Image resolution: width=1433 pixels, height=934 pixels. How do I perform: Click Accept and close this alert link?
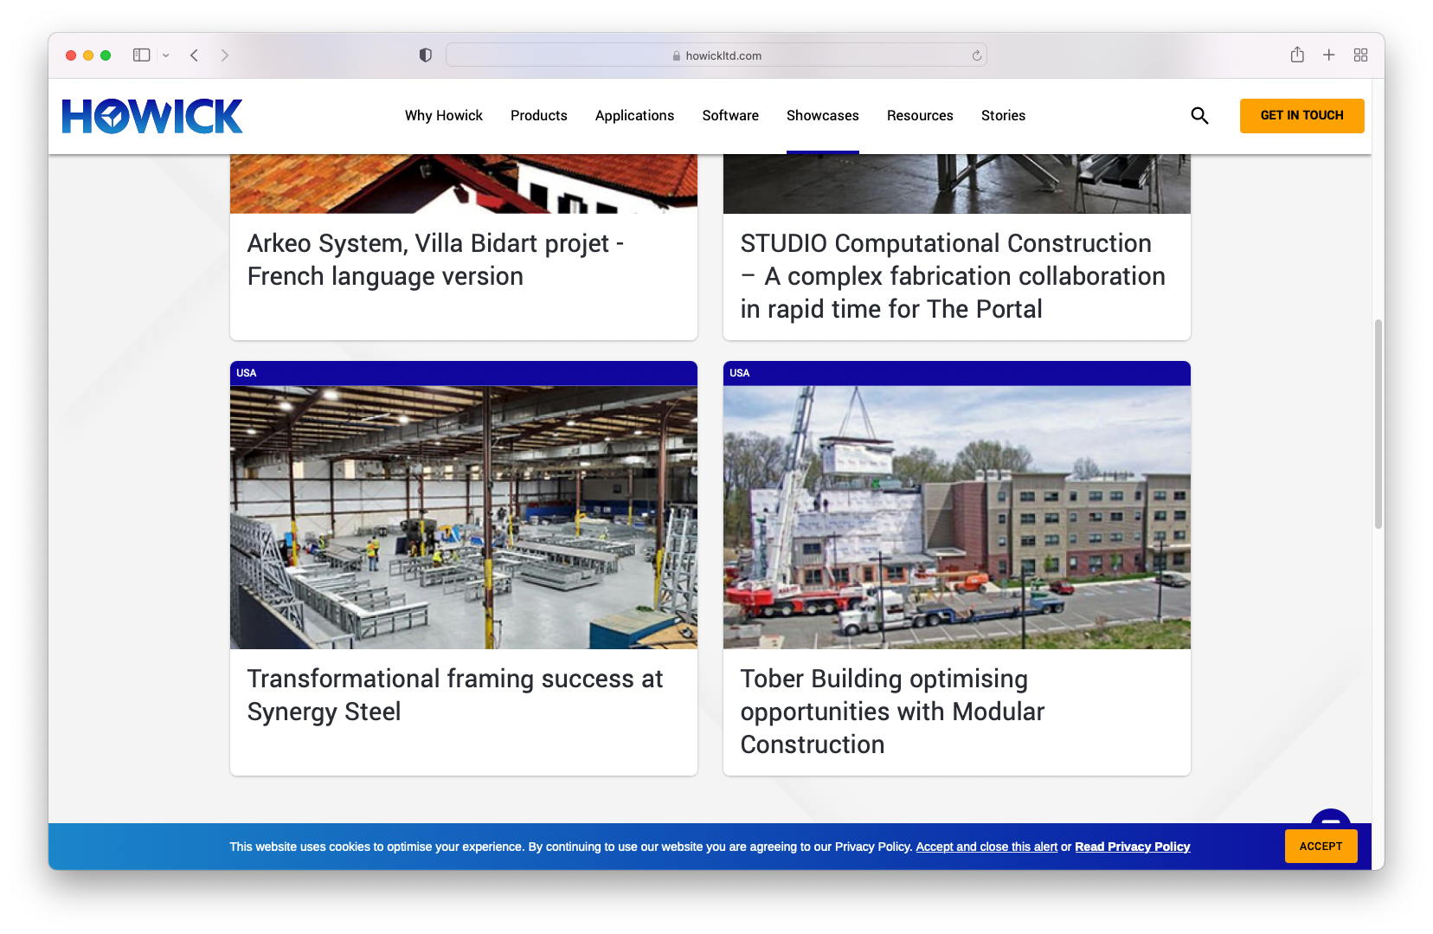tap(986, 847)
